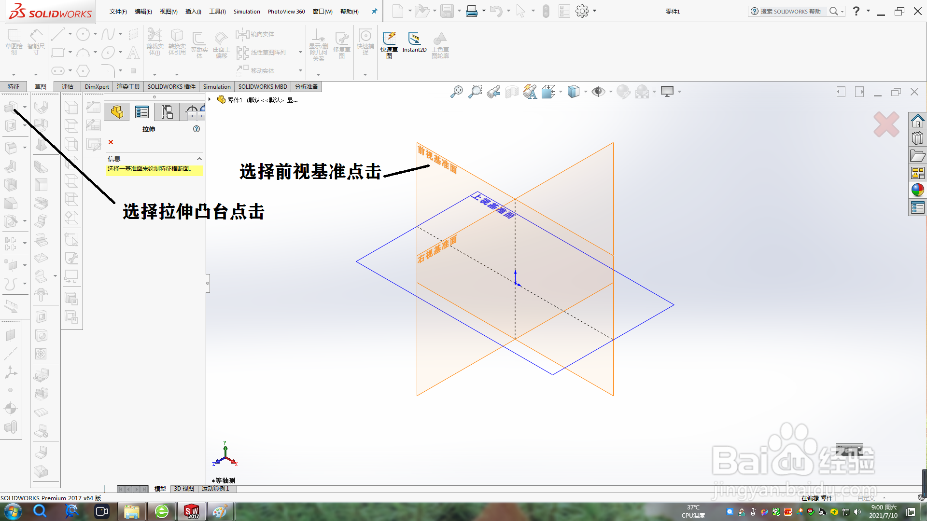Expand the Display Style dropdown arrow
Image resolution: width=927 pixels, height=521 pixels.
(586, 92)
